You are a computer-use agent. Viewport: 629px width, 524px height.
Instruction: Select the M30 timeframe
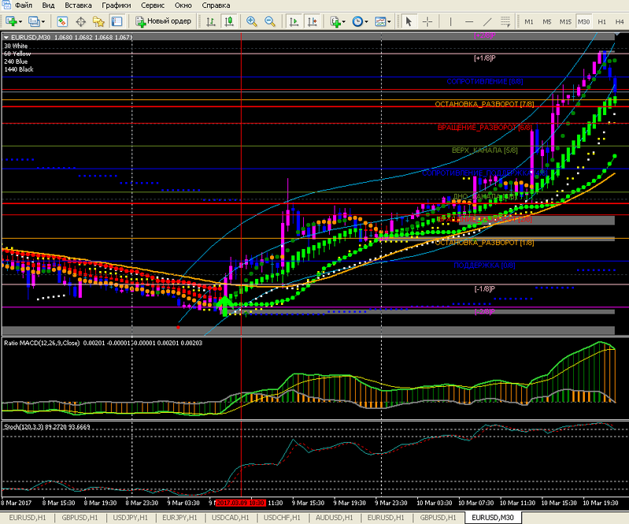pos(583,22)
